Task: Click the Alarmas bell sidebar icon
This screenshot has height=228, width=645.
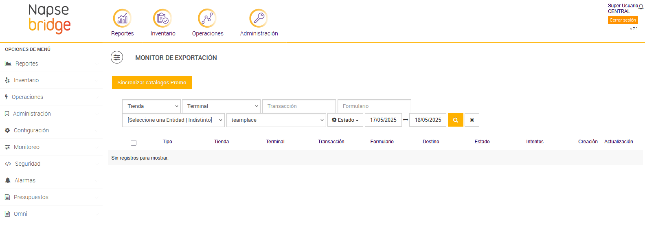Action: pyautogui.click(x=8, y=180)
